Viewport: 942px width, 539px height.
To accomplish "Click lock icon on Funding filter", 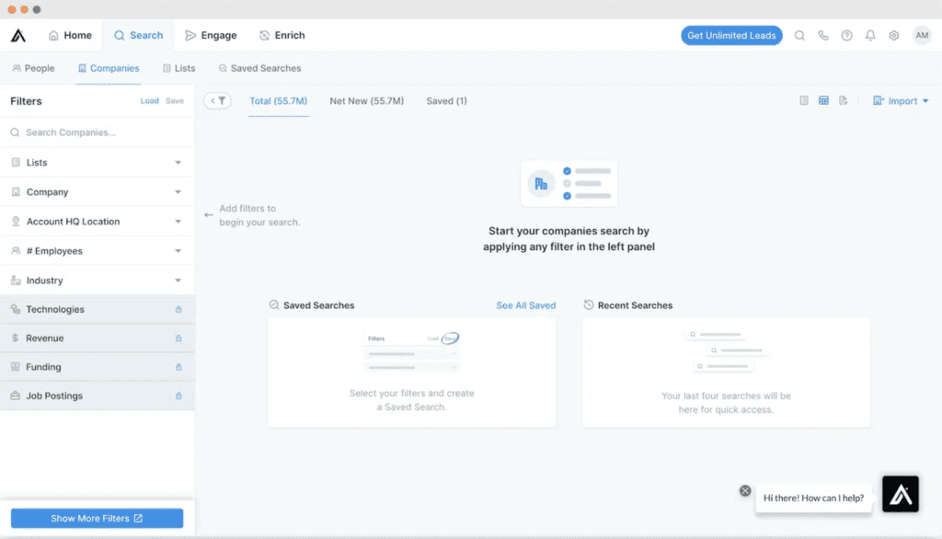I will (x=178, y=367).
